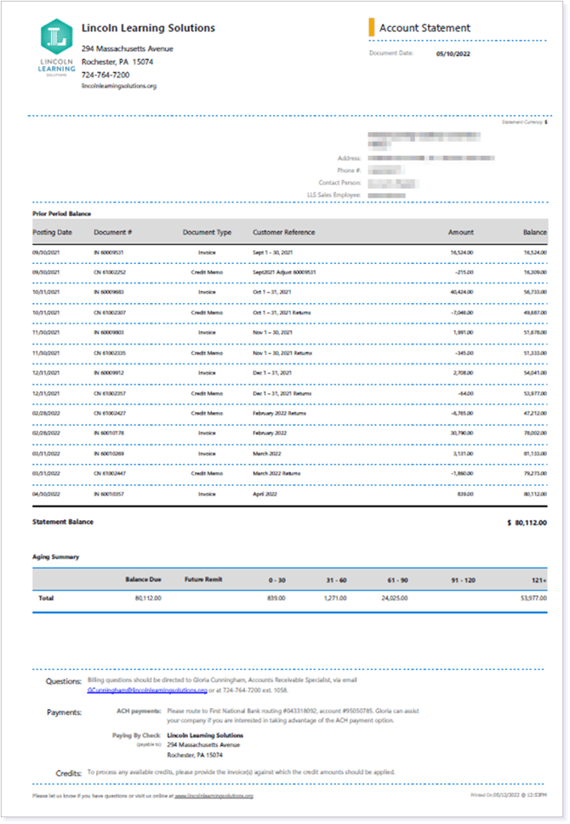Select document number CN 61002447
The width and height of the screenshot is (570, 824).
109,474
